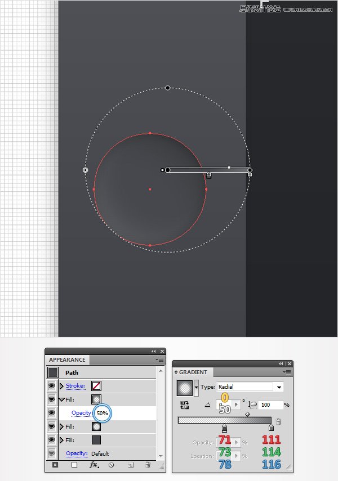This screenshot has height=481, width=338.
Task: Toggle visibility eye for the Stroke row
Action: (x=52, y=385)
